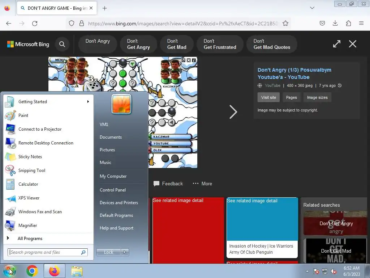Open Default Programs
The height and width of the screenshot is (278, 370).
click(x=116, y=215)
